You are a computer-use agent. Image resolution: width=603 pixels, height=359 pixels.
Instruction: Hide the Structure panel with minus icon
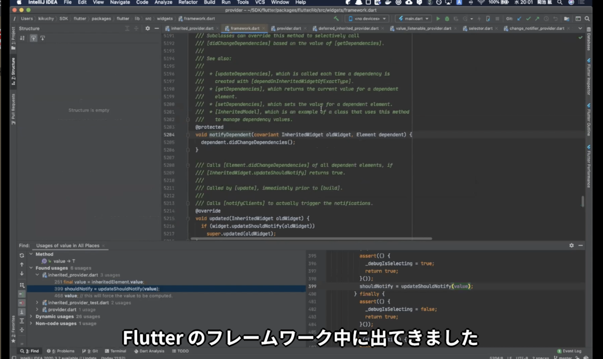[x=157, y=29]
